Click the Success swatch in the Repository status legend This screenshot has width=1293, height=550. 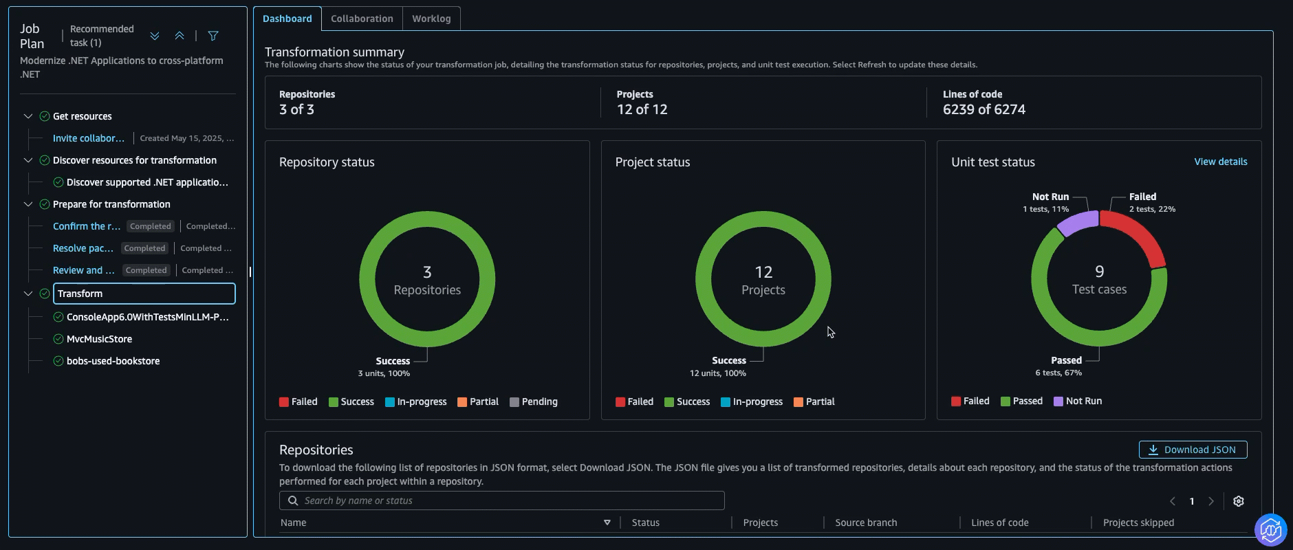(334, 402)
